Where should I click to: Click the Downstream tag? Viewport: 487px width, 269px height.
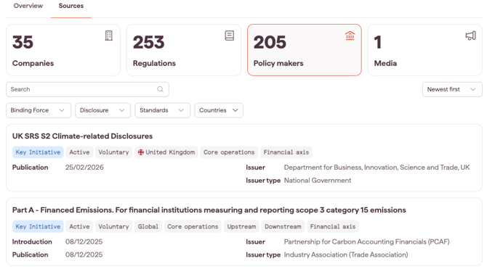[x=283, y=226]
